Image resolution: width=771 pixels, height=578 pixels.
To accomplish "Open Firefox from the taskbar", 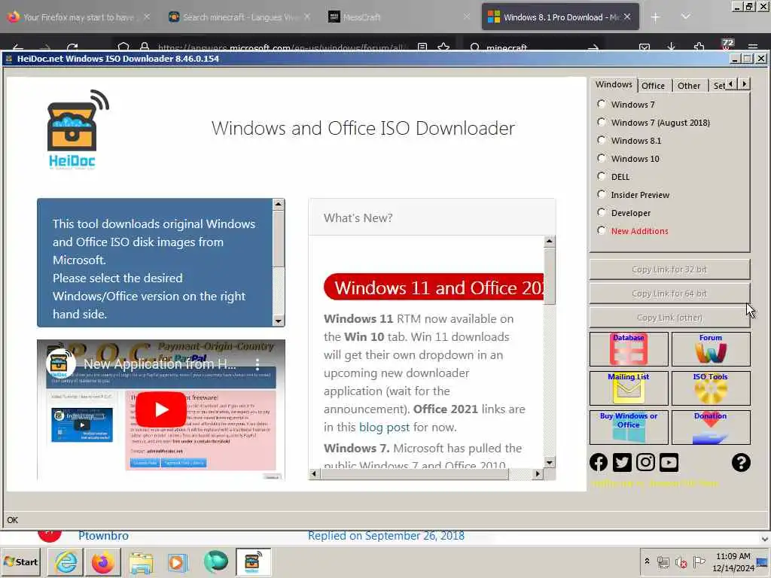I will pos(102,562).
